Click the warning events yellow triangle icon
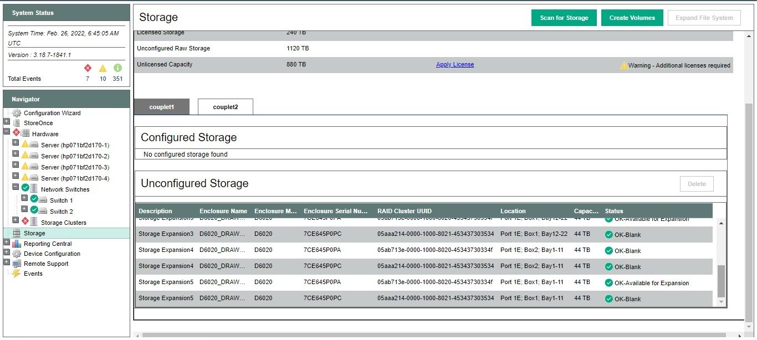The height and width of the screenshot is (340, 757). coord(103,68)
